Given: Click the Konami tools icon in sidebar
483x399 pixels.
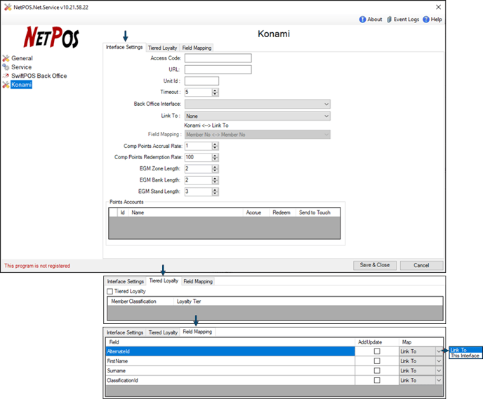Looking at the screenshot, I should click(6, 85).
